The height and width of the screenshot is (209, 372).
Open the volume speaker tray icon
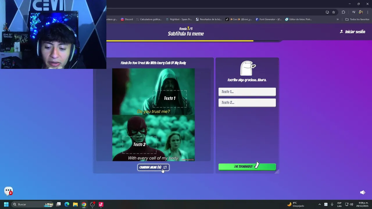[351, 204]
